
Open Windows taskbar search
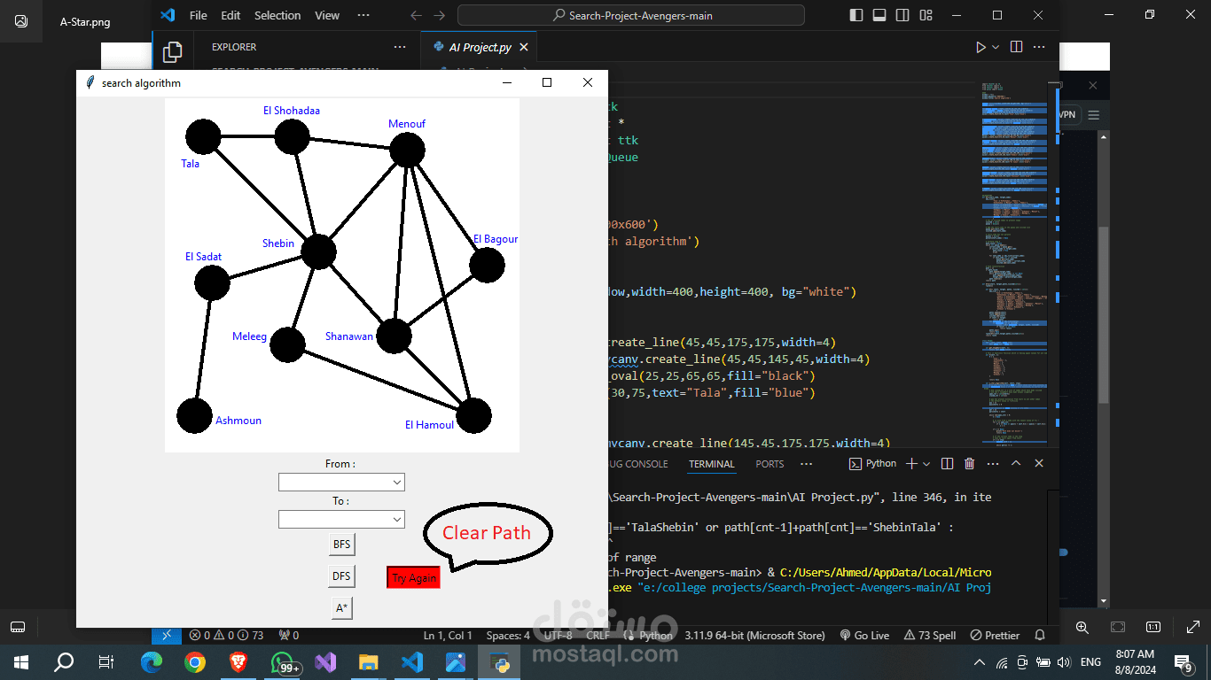64,661
